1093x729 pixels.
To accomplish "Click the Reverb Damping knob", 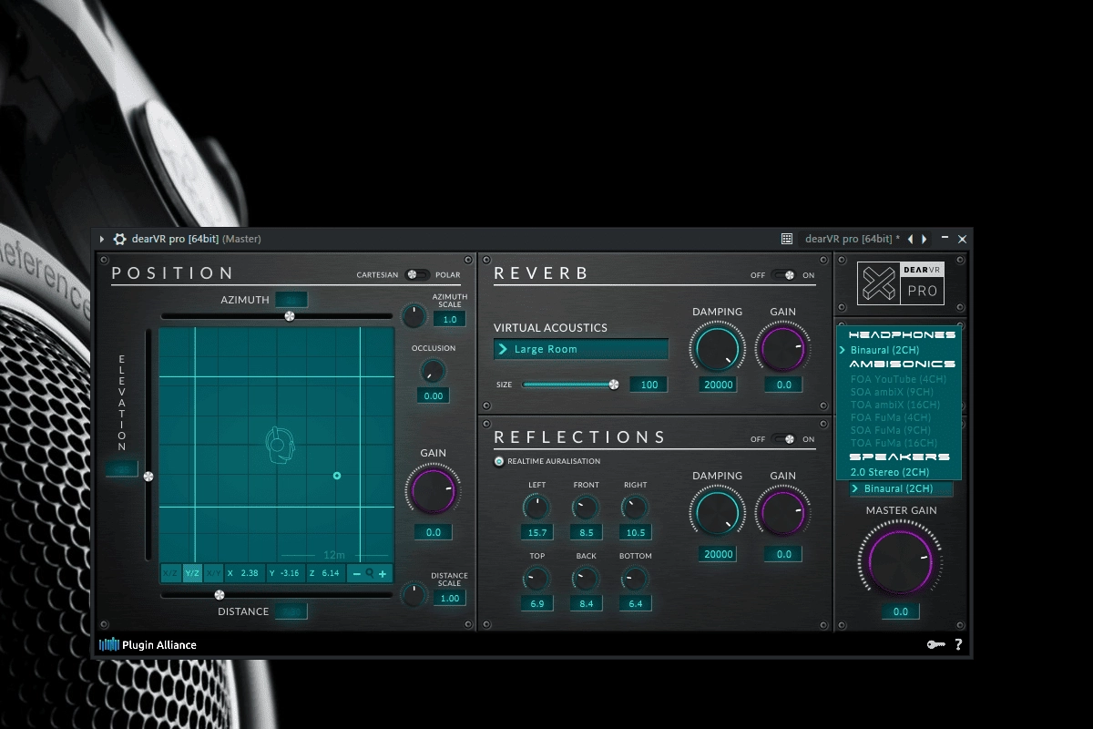I will (x=717, y=350).
